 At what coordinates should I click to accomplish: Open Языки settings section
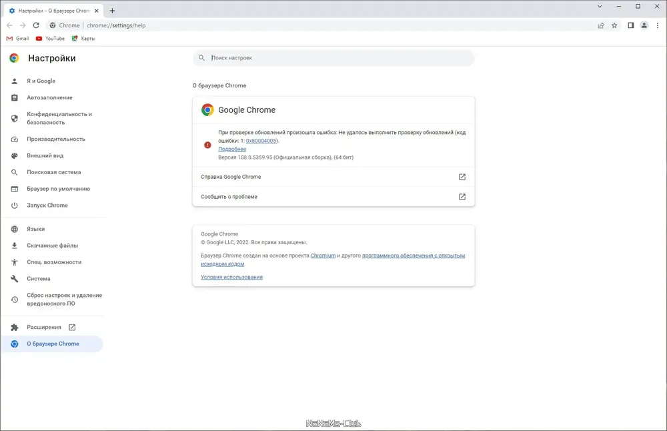pyautogui.click(x=52, y=229)
